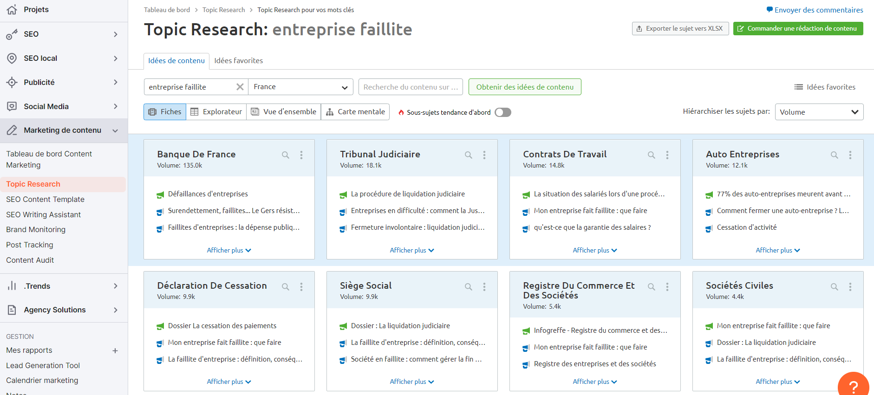
Task: Click the .Trends bar chart icon
Action: pyautogui.click(x=12, y=286)
